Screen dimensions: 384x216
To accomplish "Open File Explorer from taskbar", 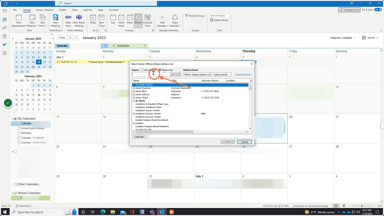I will [113, 212].
